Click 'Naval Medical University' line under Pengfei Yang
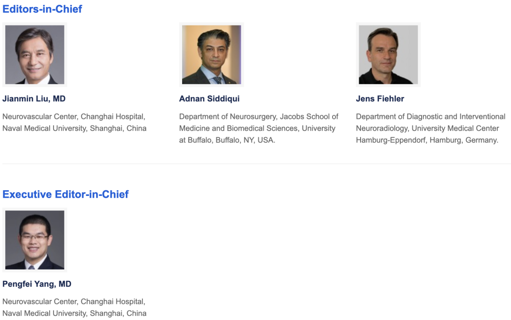The width and height of the screenshot is (511, 320). 74,313
